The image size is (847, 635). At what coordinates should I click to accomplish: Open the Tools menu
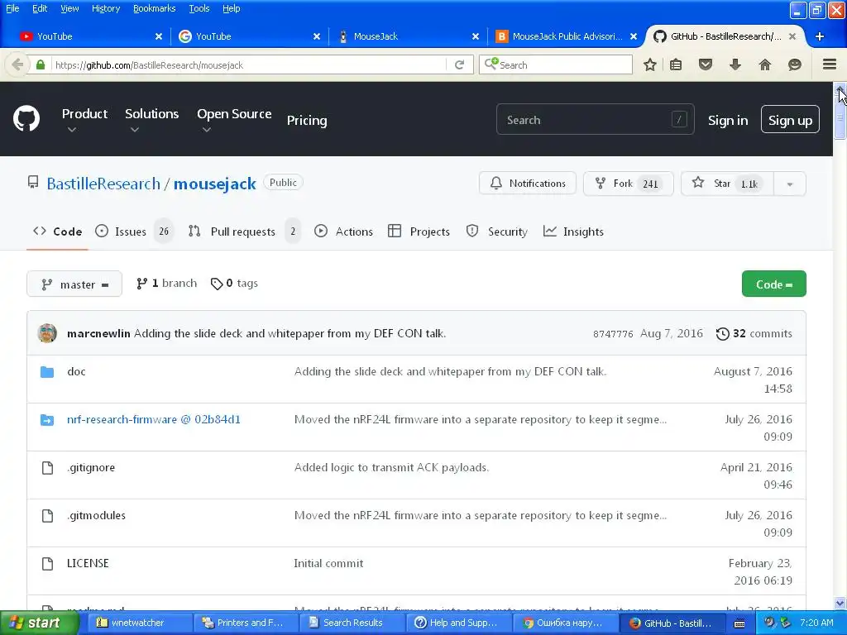click(x=199, y=8)
